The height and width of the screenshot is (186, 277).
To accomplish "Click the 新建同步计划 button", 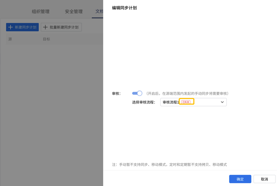I will (x=23, y=27).
